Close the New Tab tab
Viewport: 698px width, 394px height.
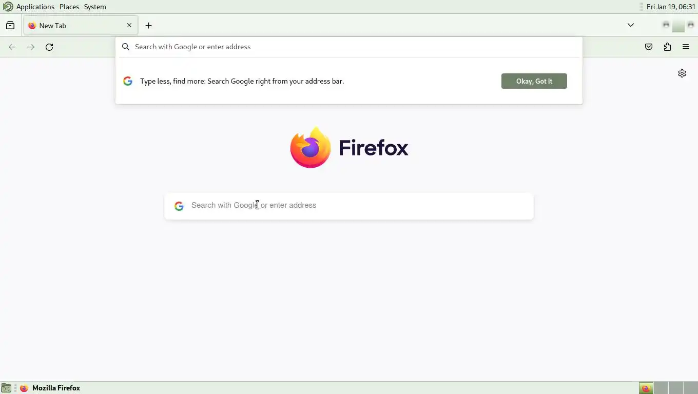click(129, 25)
